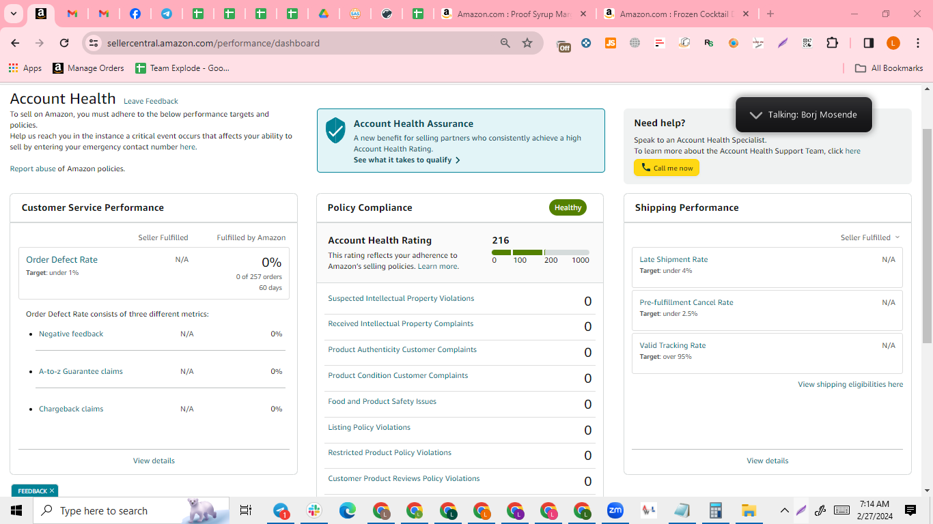Click the Report abuse link
Image resolution: width=933 pixels, height=524 pixels.
coord(33,169)
